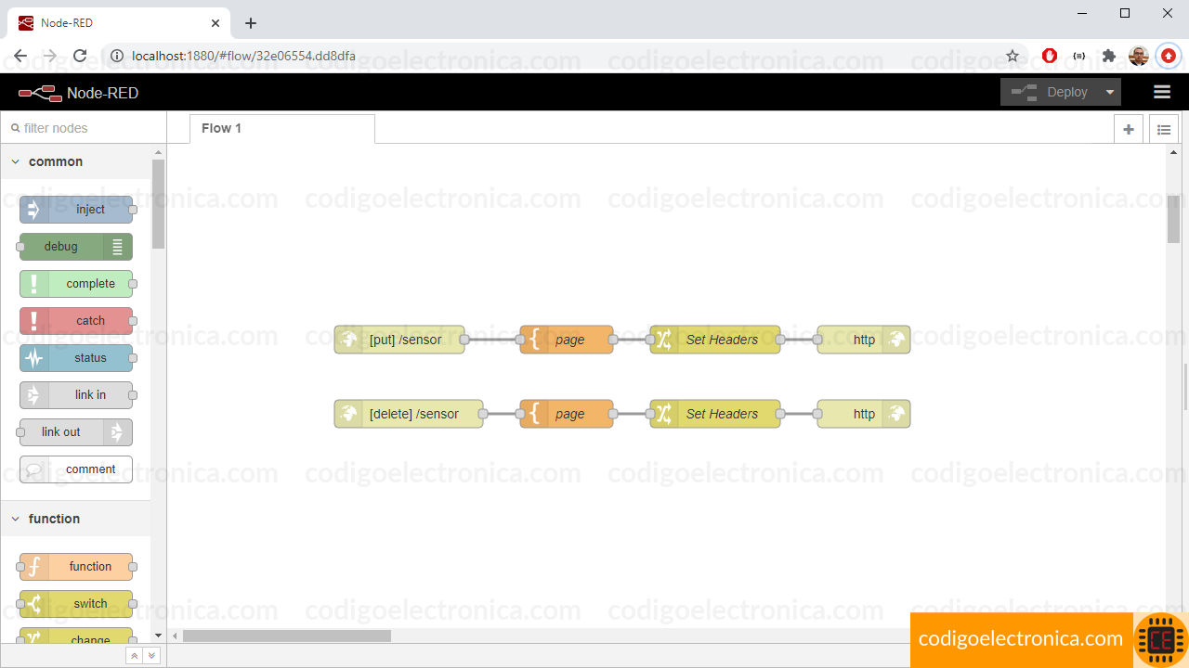This screenshot has width=1189, height=668.
Task: Reload the browser page
Action: click(80, 56)
